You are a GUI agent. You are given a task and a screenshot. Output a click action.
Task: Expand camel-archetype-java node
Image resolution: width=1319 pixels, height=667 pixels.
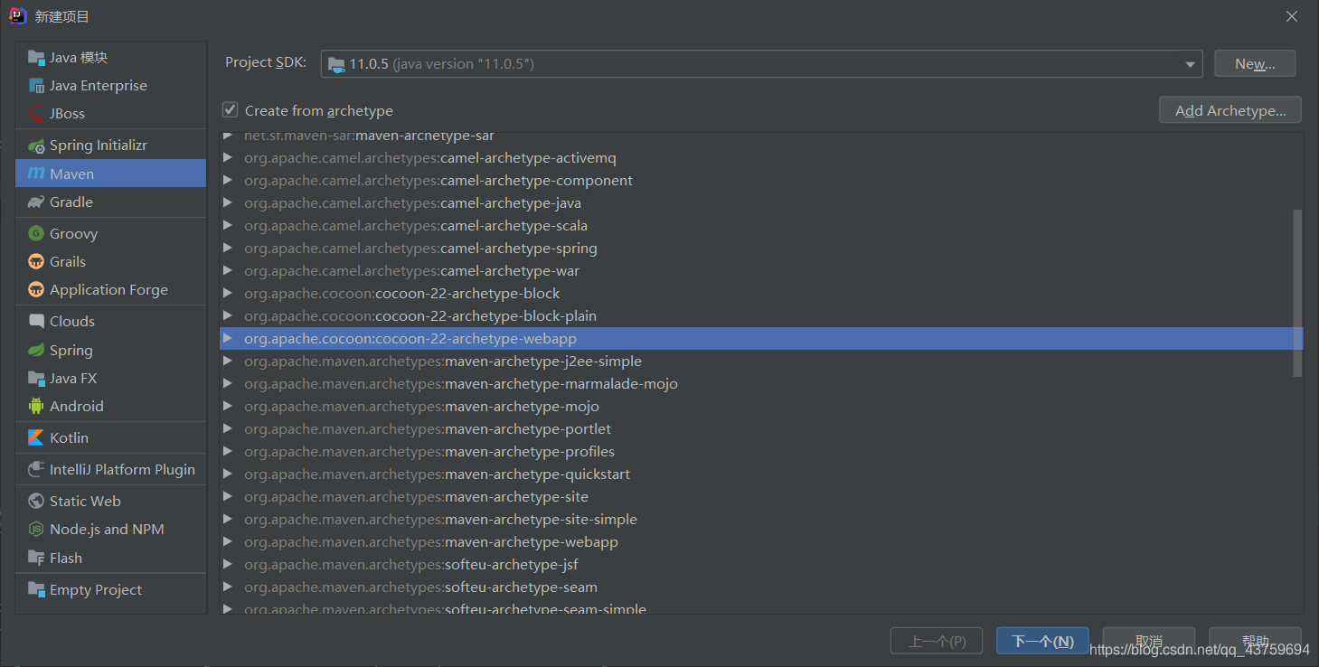pos(228,203)
